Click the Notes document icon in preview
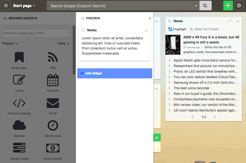The image size is (246, 163). (x=83, y=30)
